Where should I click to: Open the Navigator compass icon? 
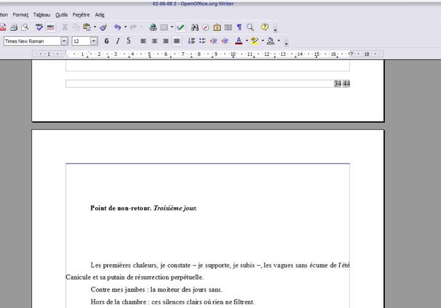point(206,27)
